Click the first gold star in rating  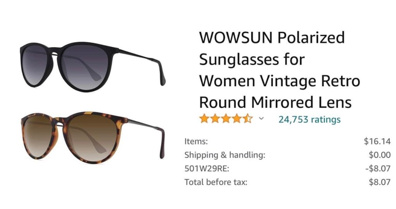pyautogui.click(x=204, y=118)
